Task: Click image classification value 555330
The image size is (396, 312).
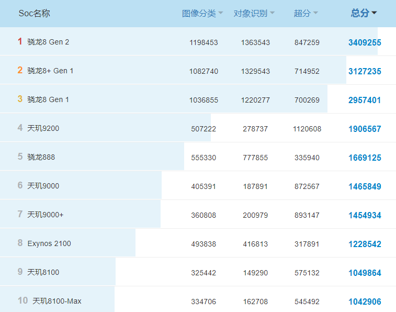Action: (x=203, y=158)
